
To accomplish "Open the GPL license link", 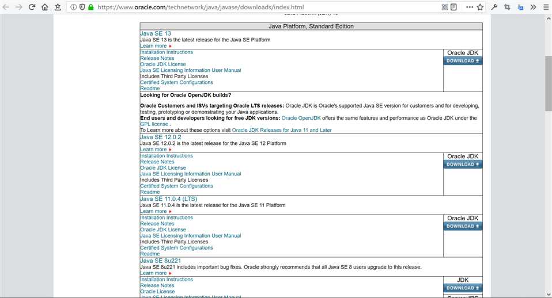I will 154,124.
